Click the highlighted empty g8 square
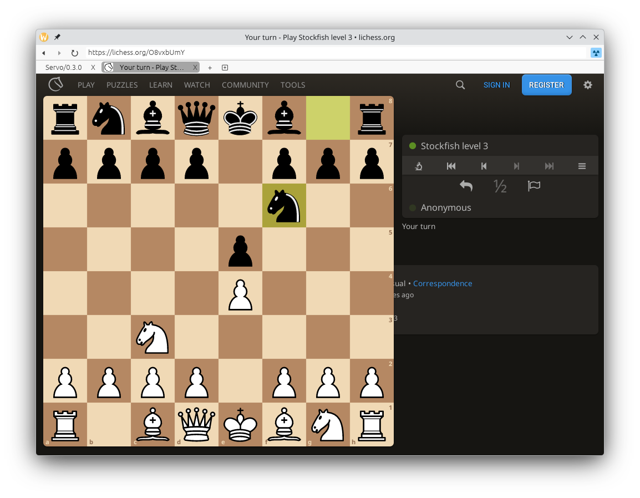Image resolution: width=640 pixels, height=498 pixels. point(328,118)
